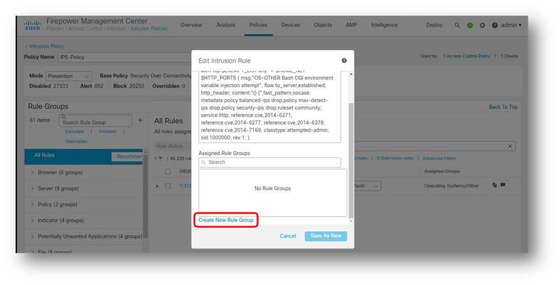560x285 pixels.
Task: Tick the header select-all rules checkbox
Action: [x=168, y=172]
